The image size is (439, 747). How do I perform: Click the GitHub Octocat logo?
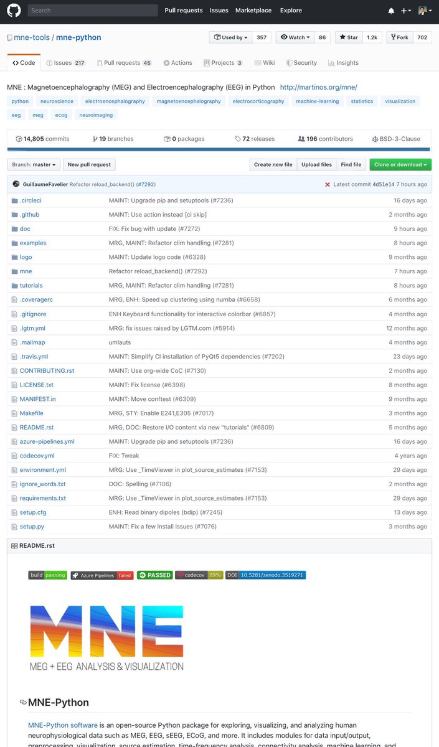tap(14, 11)
